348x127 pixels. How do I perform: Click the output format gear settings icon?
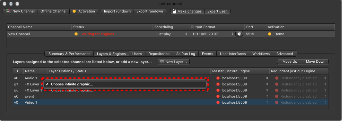point(239,34)
